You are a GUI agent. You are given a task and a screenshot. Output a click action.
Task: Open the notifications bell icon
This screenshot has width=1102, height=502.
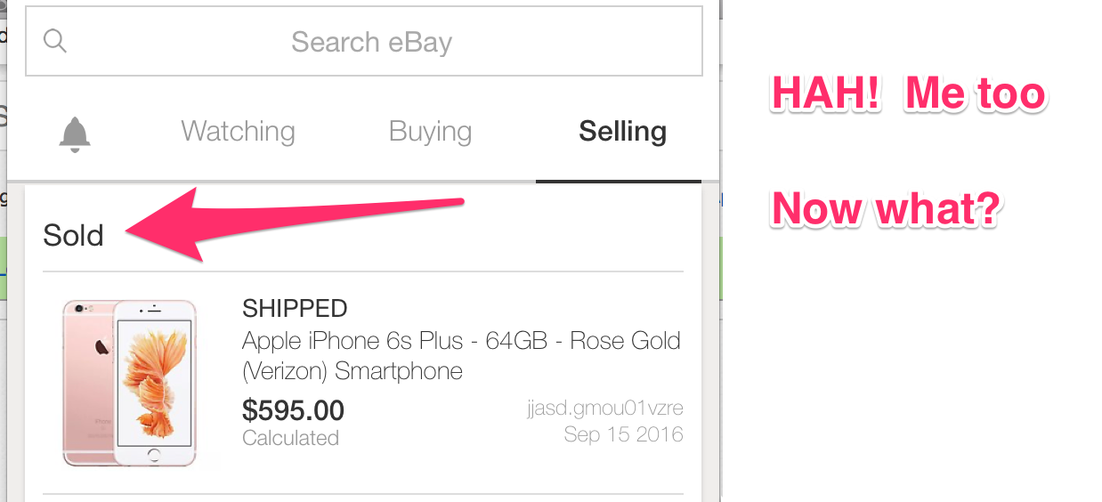75,133
